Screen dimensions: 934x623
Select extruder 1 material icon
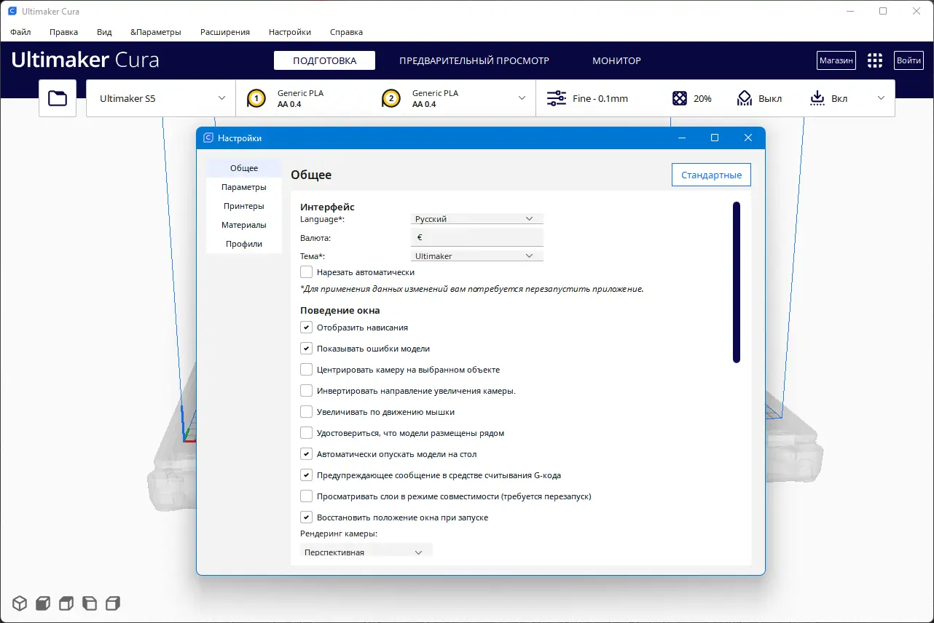click(256, 98)
